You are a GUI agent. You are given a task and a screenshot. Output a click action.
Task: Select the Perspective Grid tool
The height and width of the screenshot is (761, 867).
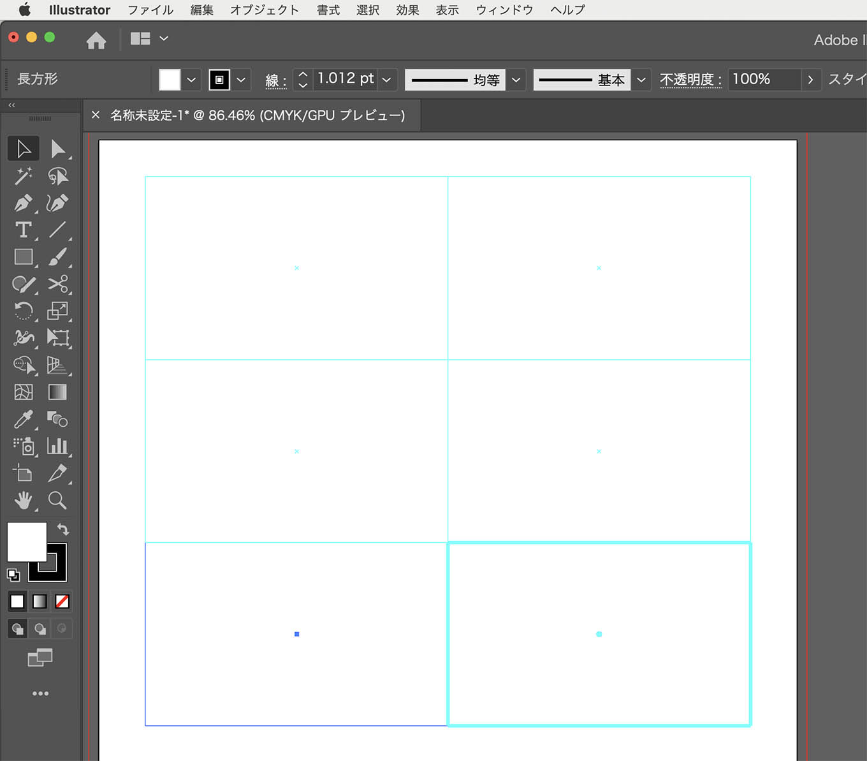tap(57, 365)
